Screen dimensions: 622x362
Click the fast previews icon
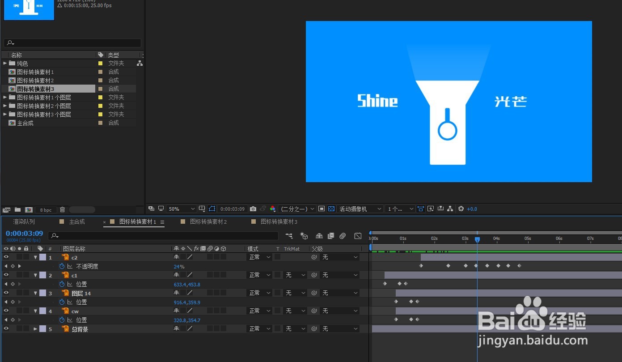tap(431, 209)
